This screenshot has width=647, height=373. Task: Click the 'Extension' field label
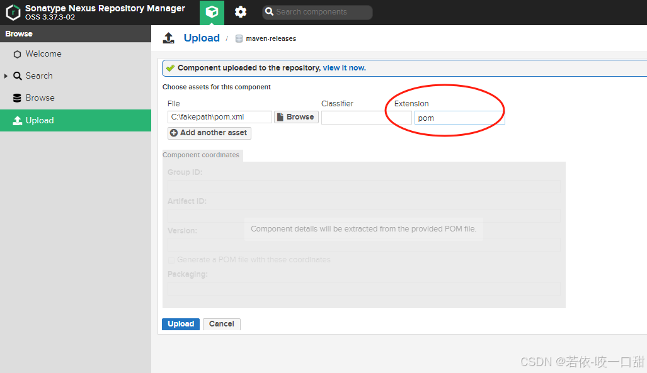click(411, 103)
